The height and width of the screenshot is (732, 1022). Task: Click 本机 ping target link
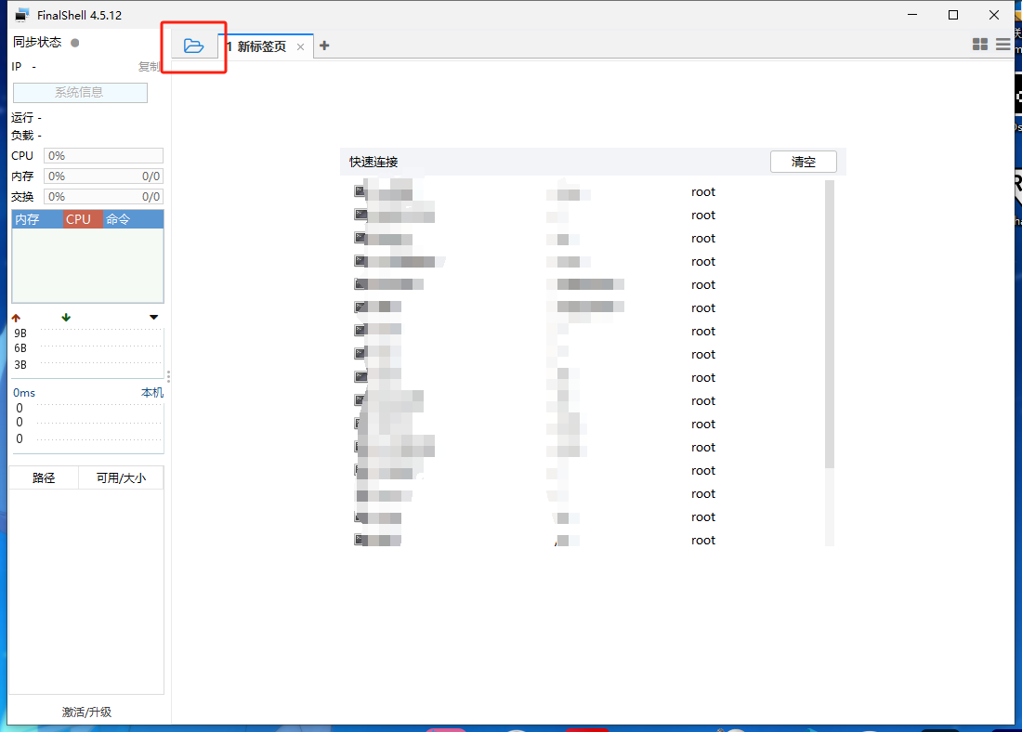tap(152, 392)
